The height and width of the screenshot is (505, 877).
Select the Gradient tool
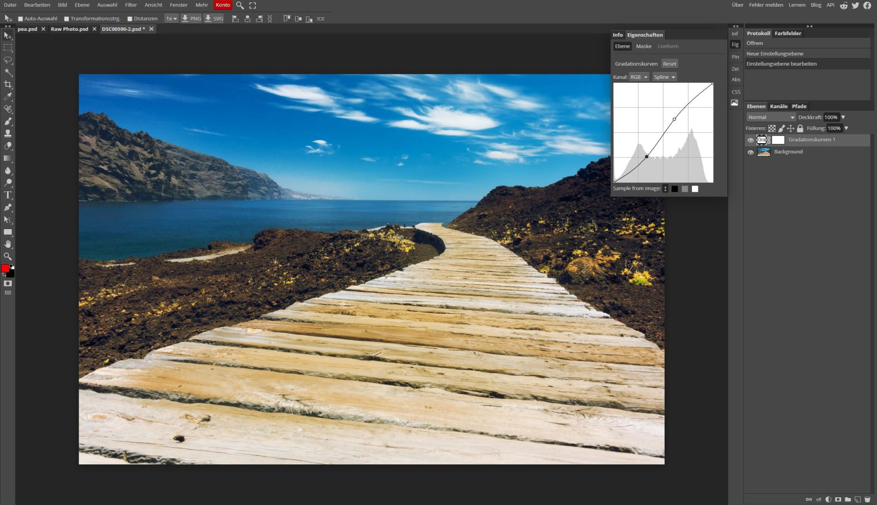(7, 158)
